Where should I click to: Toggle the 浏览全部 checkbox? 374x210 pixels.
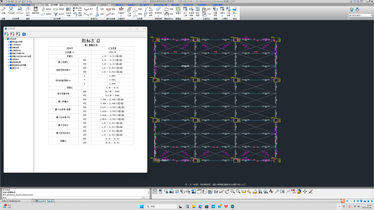[8, 39]
